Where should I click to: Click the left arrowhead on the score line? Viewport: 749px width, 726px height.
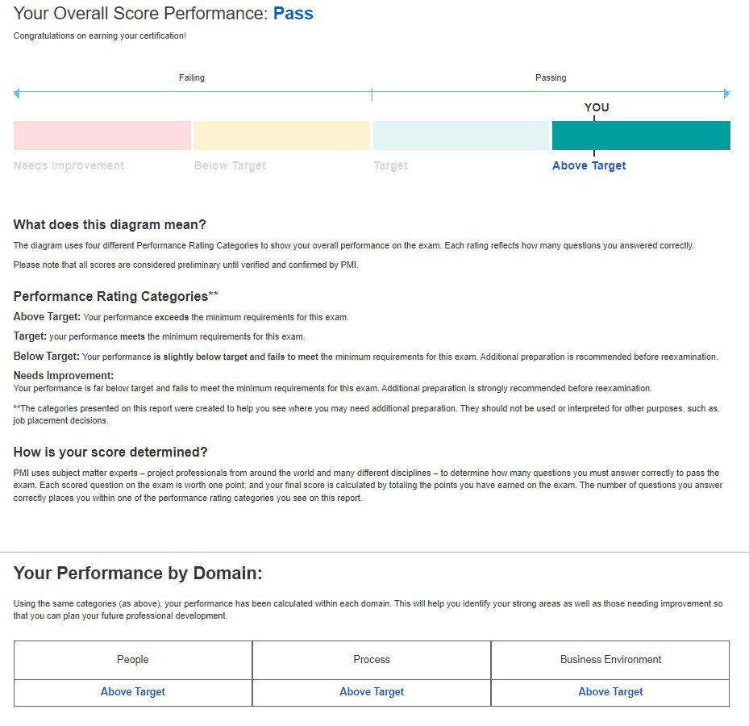coord(17,94)
